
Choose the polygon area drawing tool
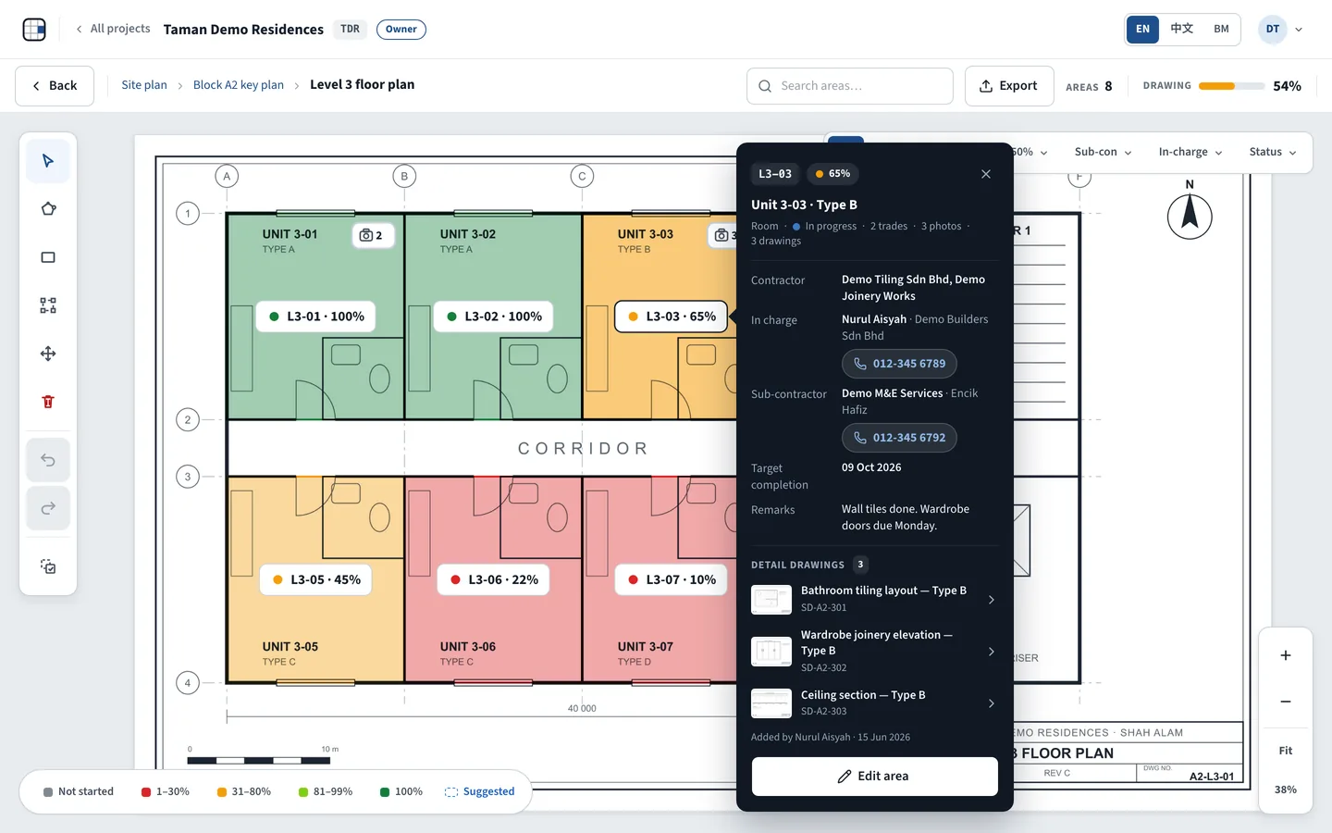48,209
